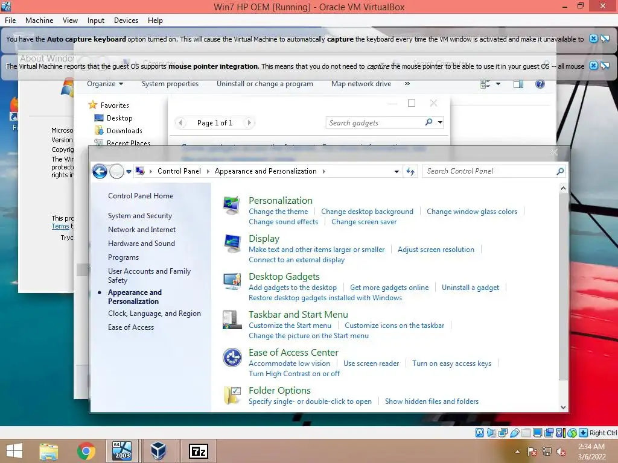The height and width of the screenshot is (463, 618).
Task: Open the Folder Options category icon
Action: coord(232,395)
